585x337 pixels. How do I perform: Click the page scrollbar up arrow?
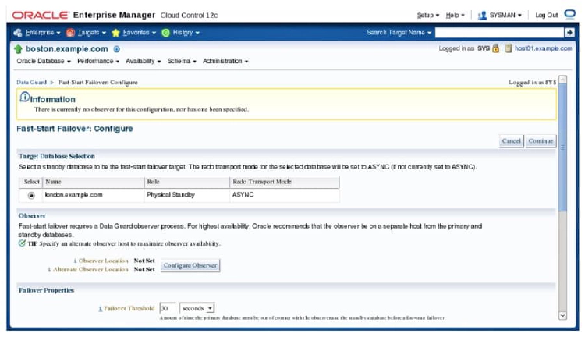pos(562,79)
